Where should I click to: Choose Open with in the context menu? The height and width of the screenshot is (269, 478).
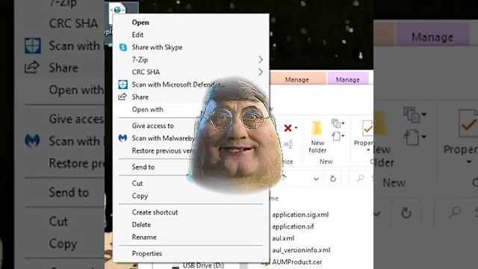(148, 110)
